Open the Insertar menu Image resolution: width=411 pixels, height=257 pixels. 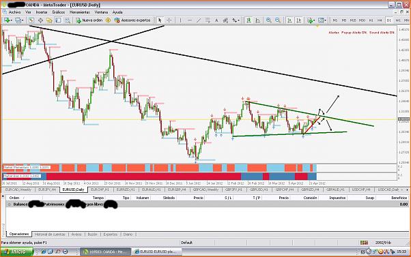point(42,12)
